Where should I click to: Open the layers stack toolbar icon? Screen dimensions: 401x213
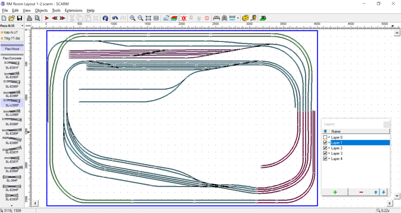pyautogui.click(x=174, y=18)
